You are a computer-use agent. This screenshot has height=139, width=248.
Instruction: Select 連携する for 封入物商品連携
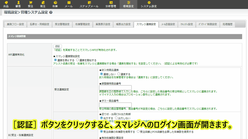click(x=119, y=74)
